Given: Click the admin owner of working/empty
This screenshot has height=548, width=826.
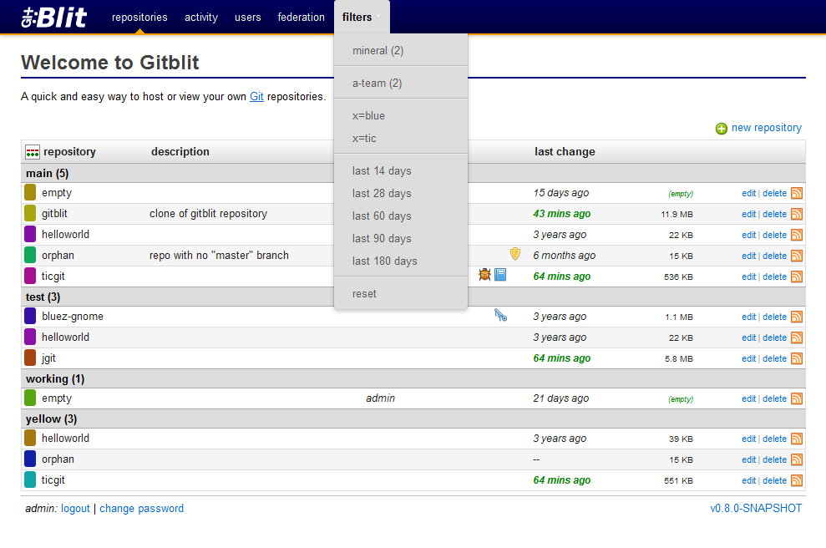Looking at the screenshot, I should pos(380,398).
